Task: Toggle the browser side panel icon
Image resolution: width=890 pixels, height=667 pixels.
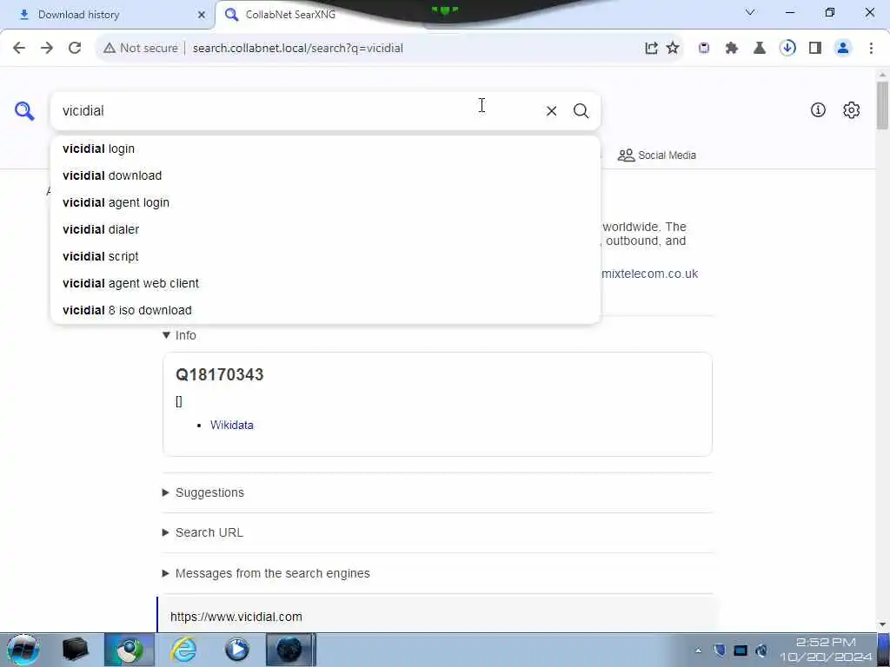Action: click(x=815, y=49)
